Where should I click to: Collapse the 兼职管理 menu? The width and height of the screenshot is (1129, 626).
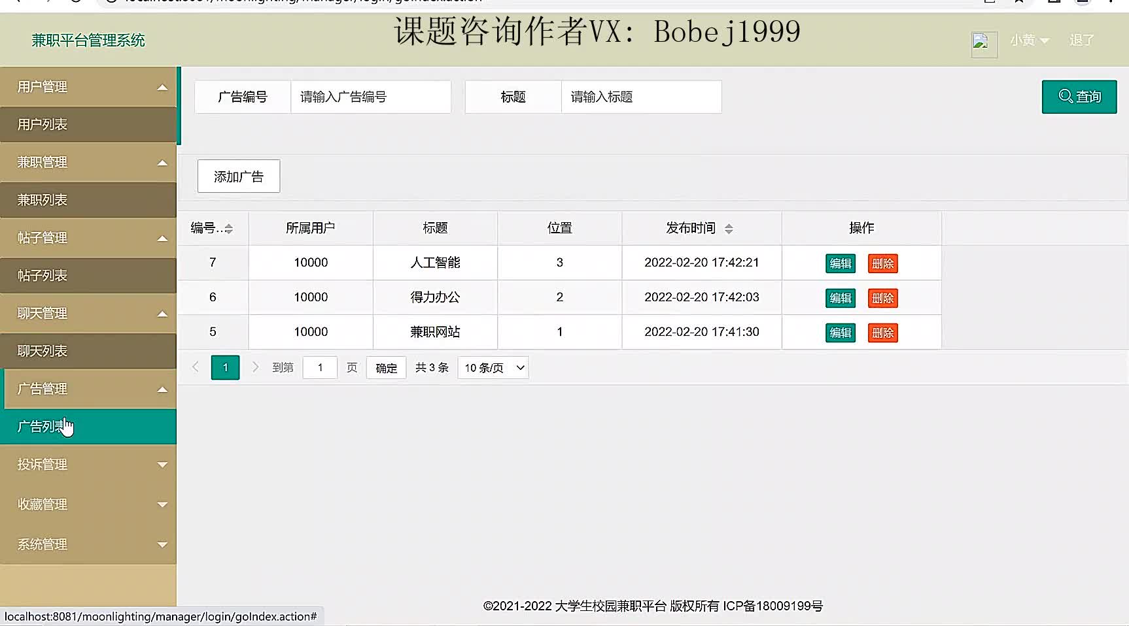coord(88,162)
